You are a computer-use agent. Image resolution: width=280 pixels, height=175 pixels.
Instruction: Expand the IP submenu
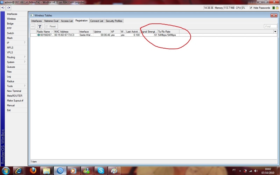pyautogui.click(x=25, y=43)
